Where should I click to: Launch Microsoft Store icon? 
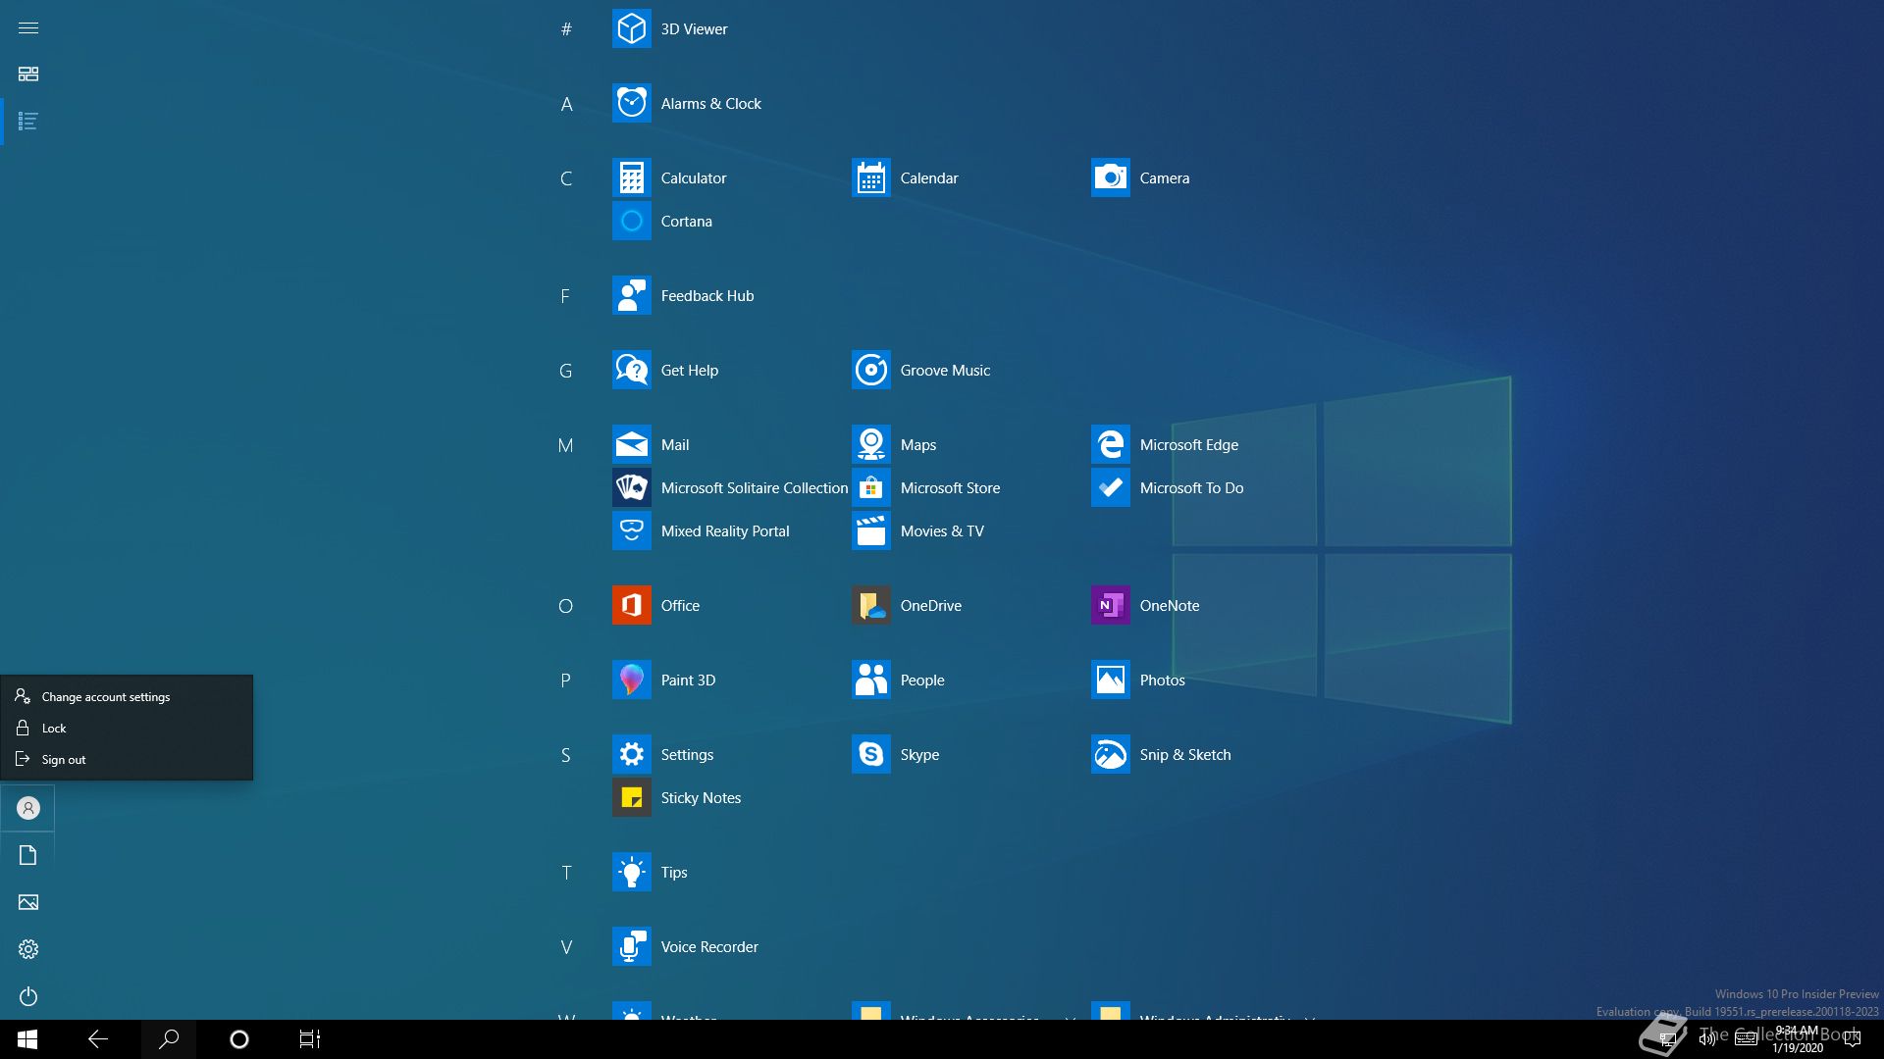click(870, 487)
